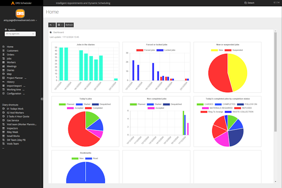The width and height of the screenshot is (282, 188).
Task: Click the Inspectors shortcut icon
Action: pyautogui.click(x=3, y=128)
